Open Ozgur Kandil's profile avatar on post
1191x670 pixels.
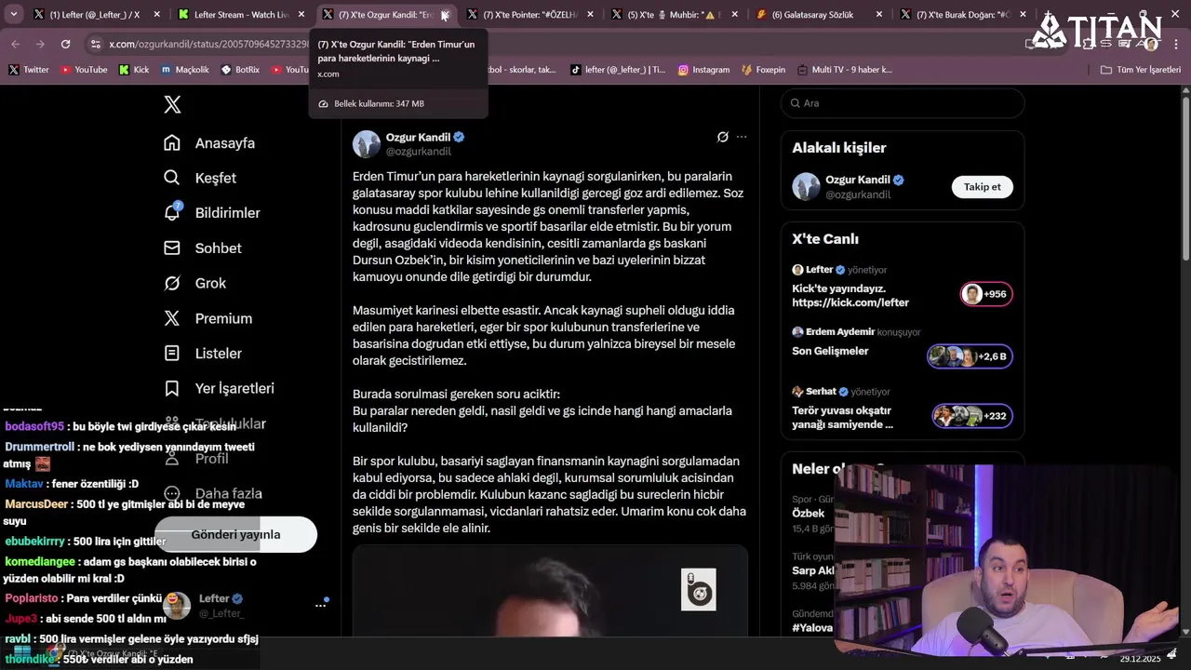367,144
